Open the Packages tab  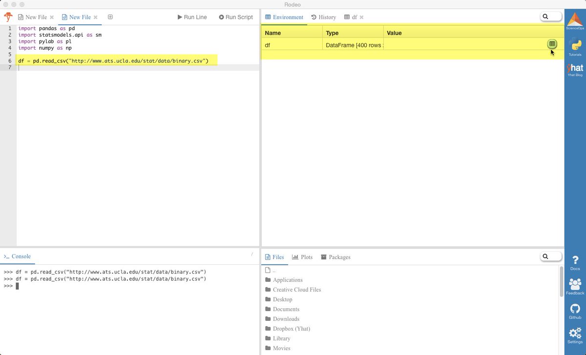pos(335,257)
